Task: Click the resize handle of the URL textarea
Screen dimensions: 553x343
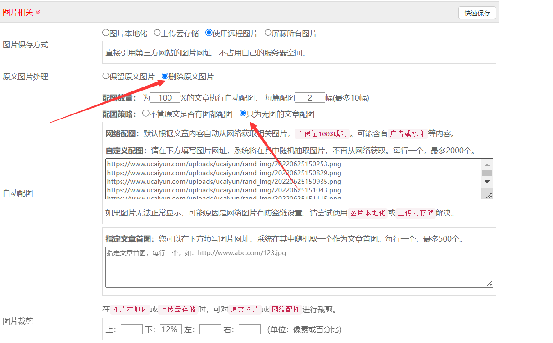Action: [x=489, y=195]
